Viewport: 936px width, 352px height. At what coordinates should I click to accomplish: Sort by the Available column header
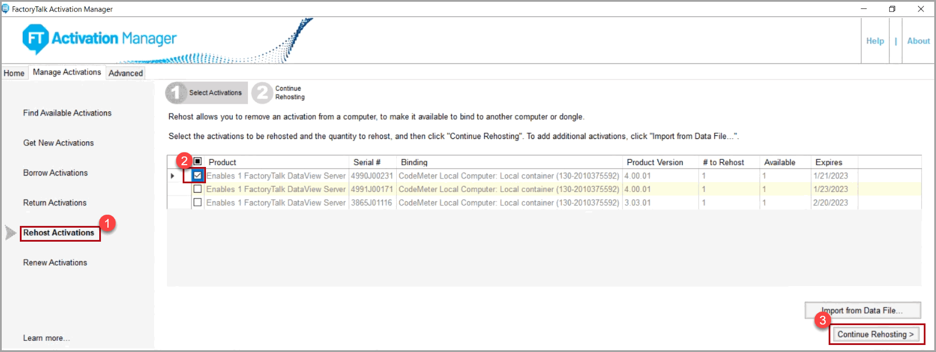785,162
